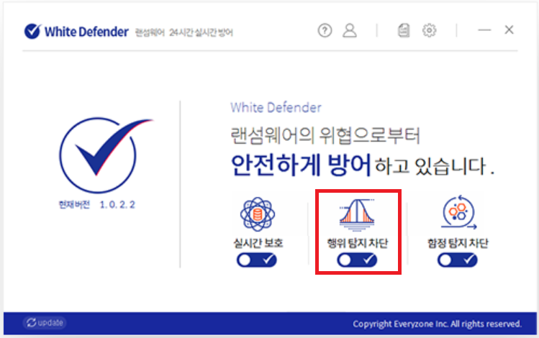Minimize the White Defender window

484,30
